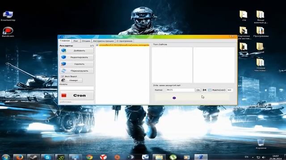Toggle the Ждать(сек) checkbox

(210, 90)
